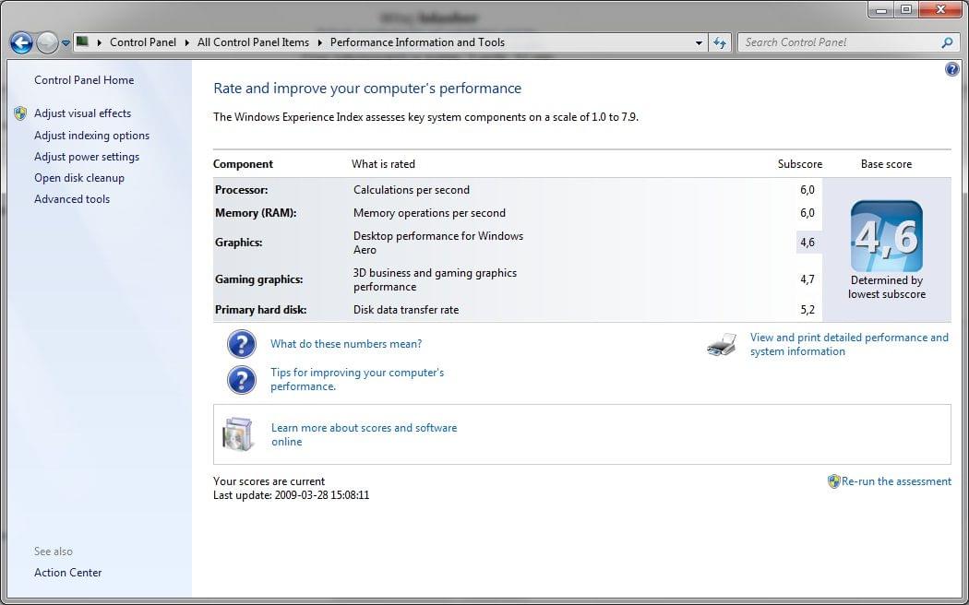Screen dimensions: 969x605
Task: Open the Control Panel breadcrumb
Action: point(143,42)
